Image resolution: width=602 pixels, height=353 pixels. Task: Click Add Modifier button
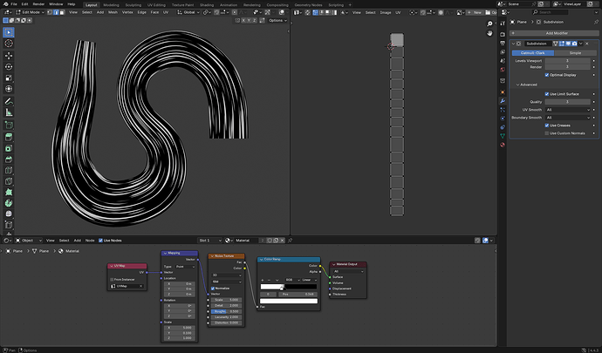click(x=554, y=33)
